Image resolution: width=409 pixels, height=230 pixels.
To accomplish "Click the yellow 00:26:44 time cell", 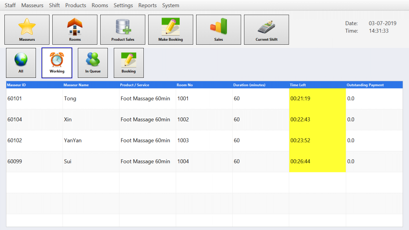I will (x=317, y=161).
